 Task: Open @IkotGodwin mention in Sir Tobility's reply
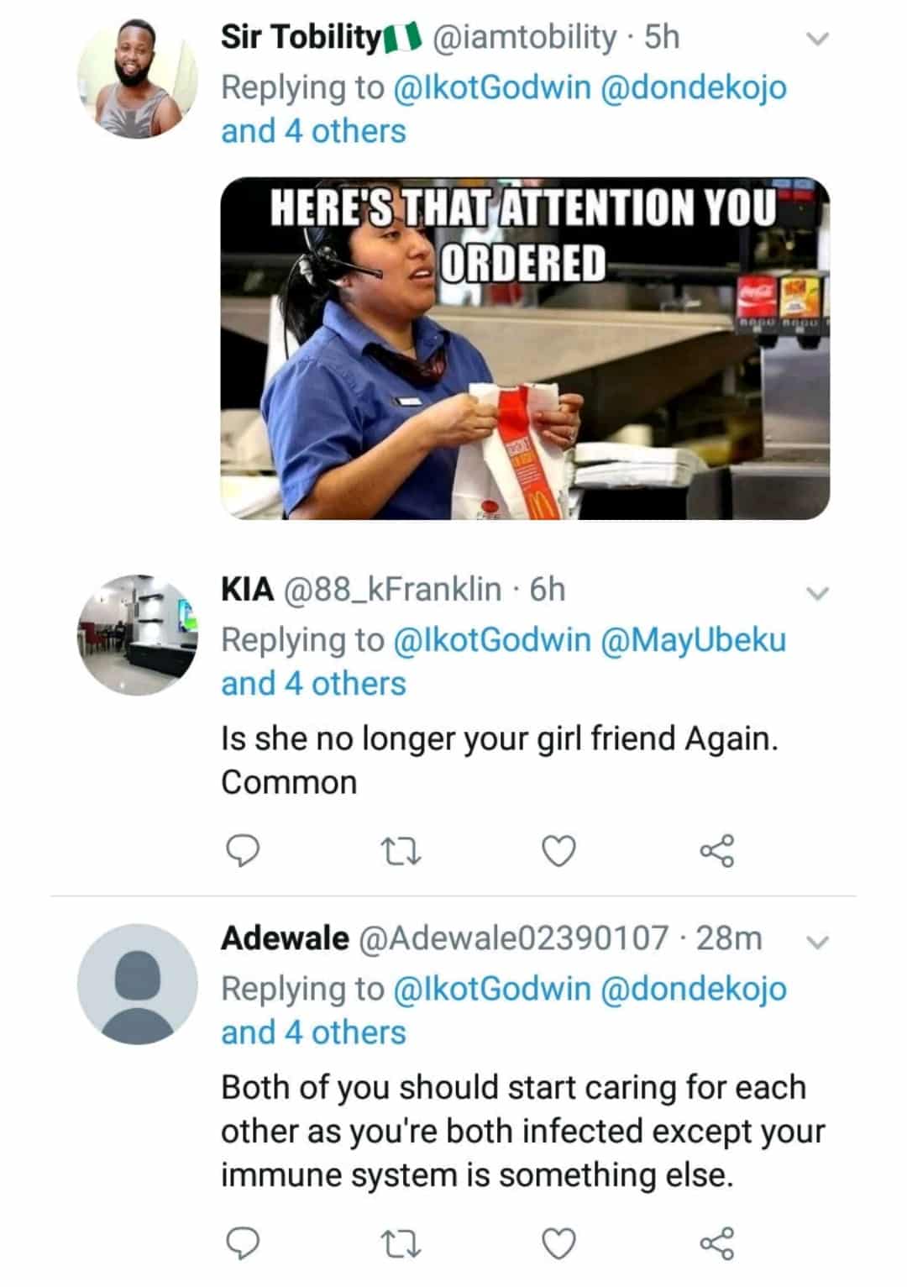coord(492,87)
